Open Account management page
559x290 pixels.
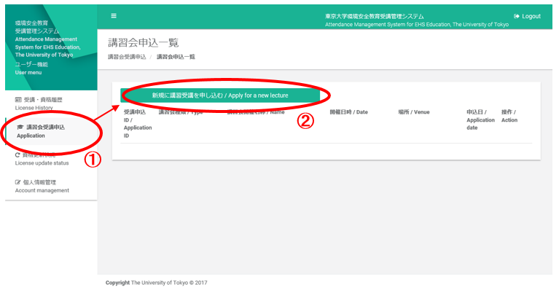[42, 187]
